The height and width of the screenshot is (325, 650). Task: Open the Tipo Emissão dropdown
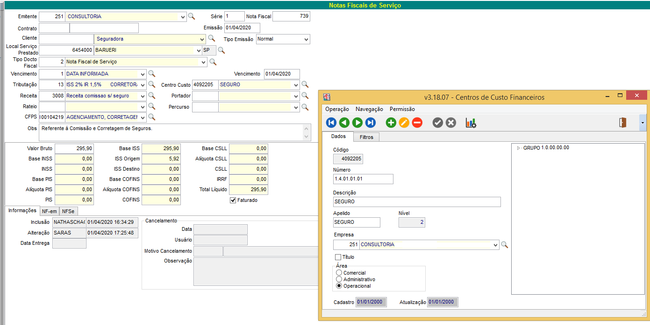[306, 39]
